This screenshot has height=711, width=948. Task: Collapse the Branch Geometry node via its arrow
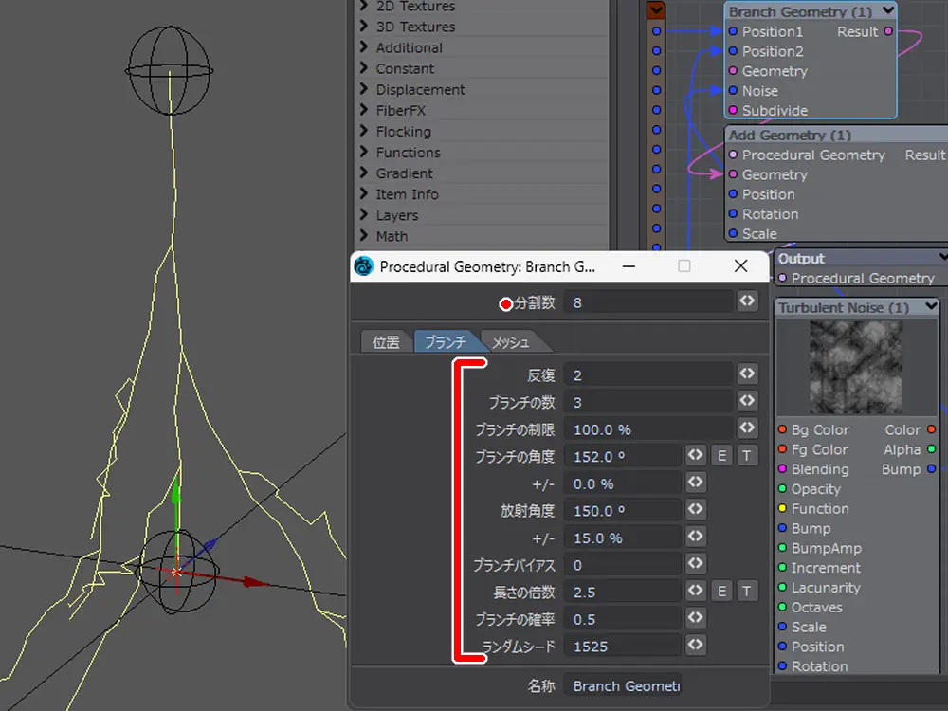[887, 11]
